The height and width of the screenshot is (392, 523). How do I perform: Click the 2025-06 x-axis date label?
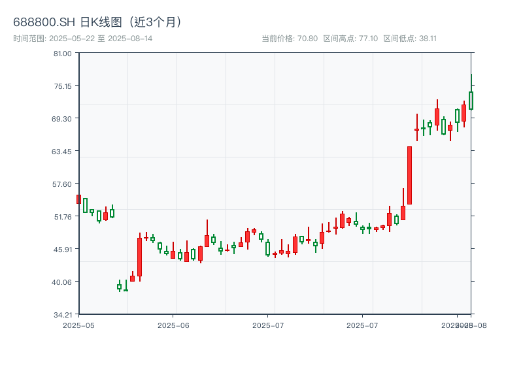pyautogui.click(x=173, y=325)
